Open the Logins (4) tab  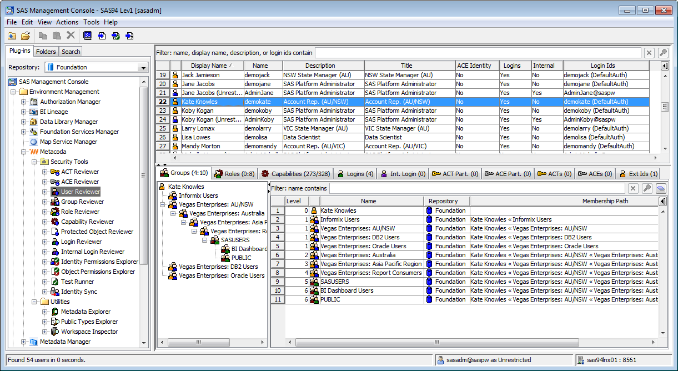click(355, 174)
